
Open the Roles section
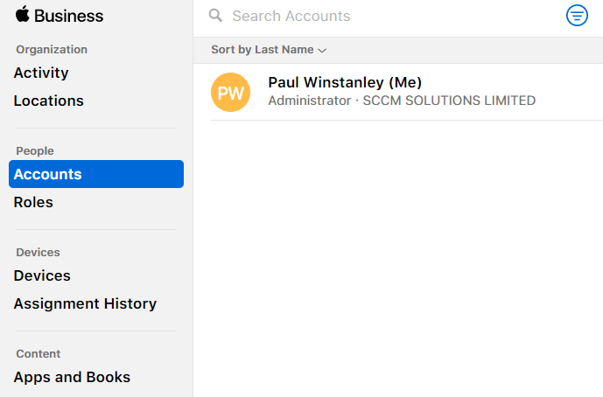coord(33,202)
